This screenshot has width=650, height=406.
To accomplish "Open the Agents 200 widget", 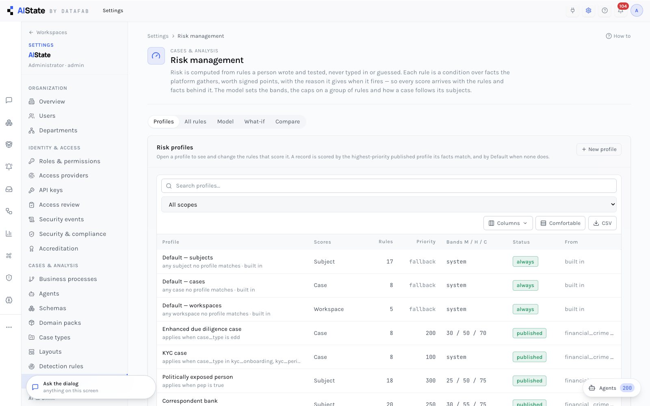I will (x=611, y=388).
